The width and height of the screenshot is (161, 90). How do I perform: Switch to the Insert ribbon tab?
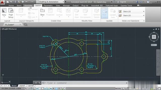click(19, 5)
